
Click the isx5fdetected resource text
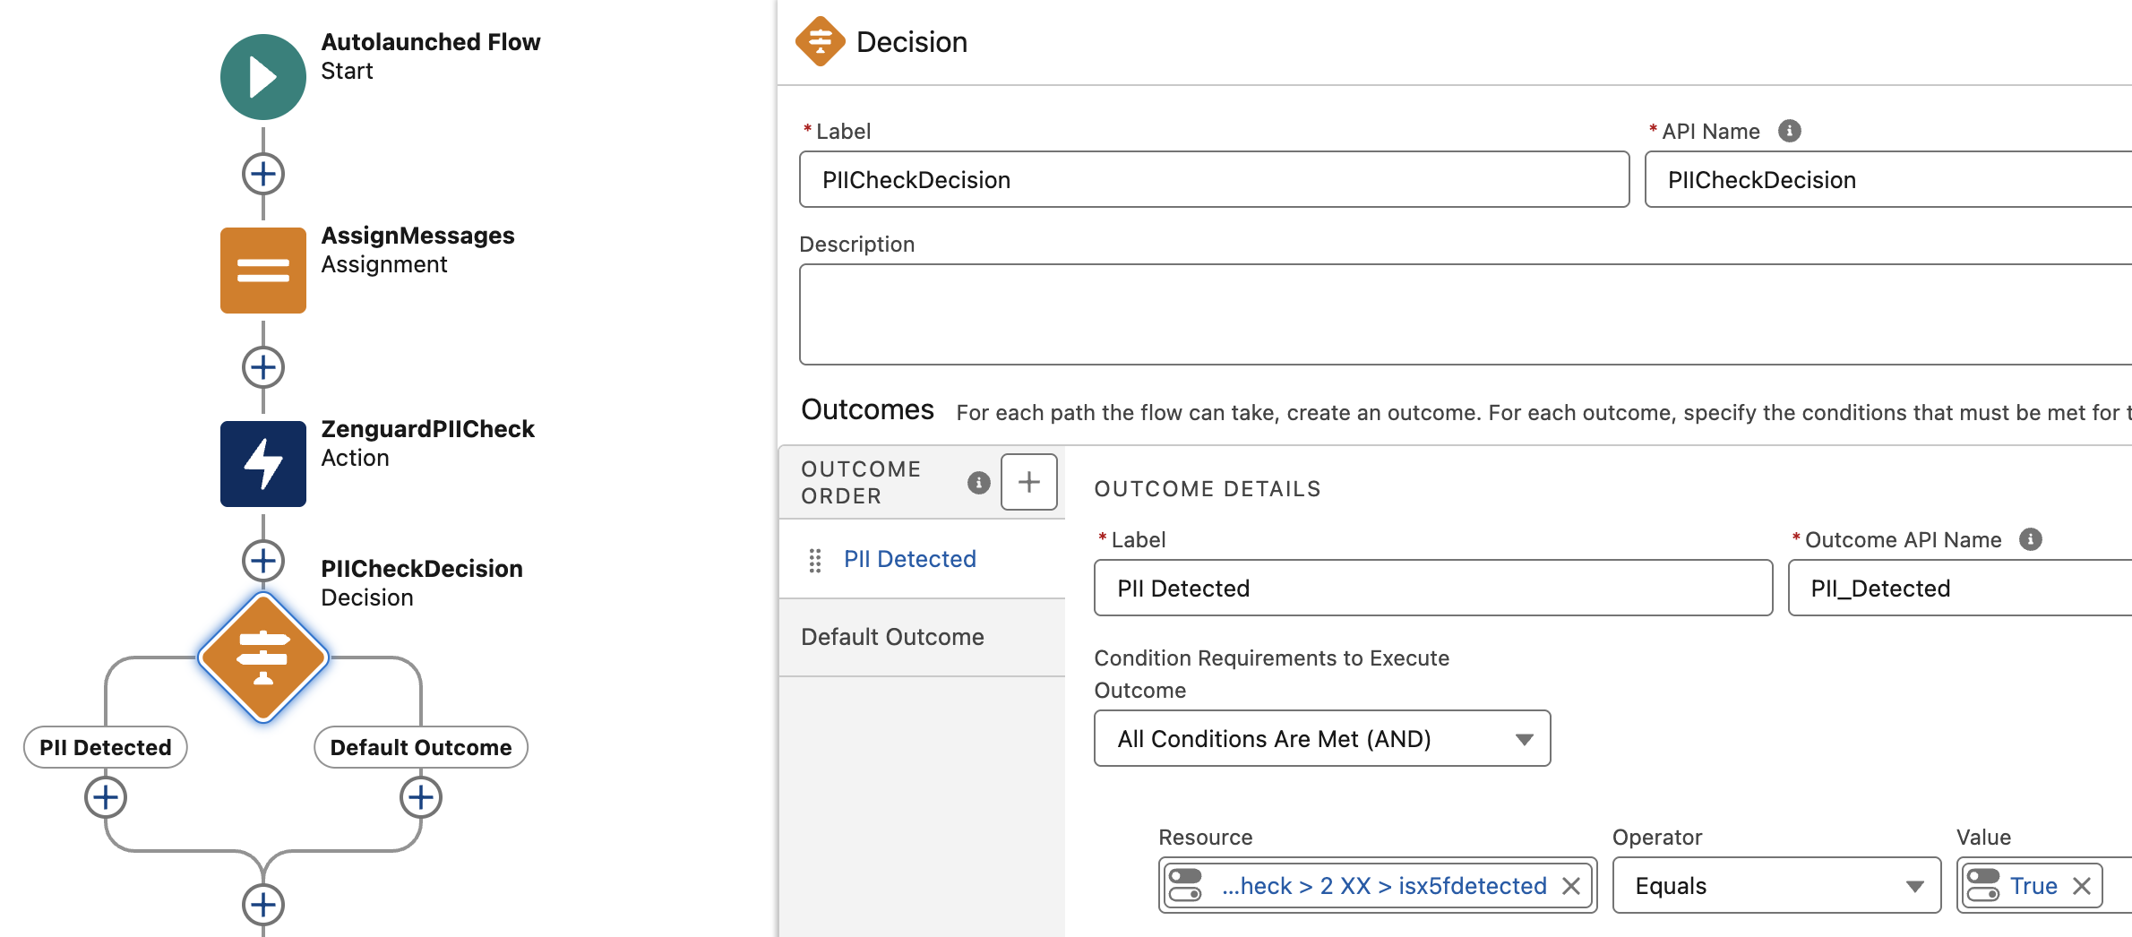[x=1384, y=886]
